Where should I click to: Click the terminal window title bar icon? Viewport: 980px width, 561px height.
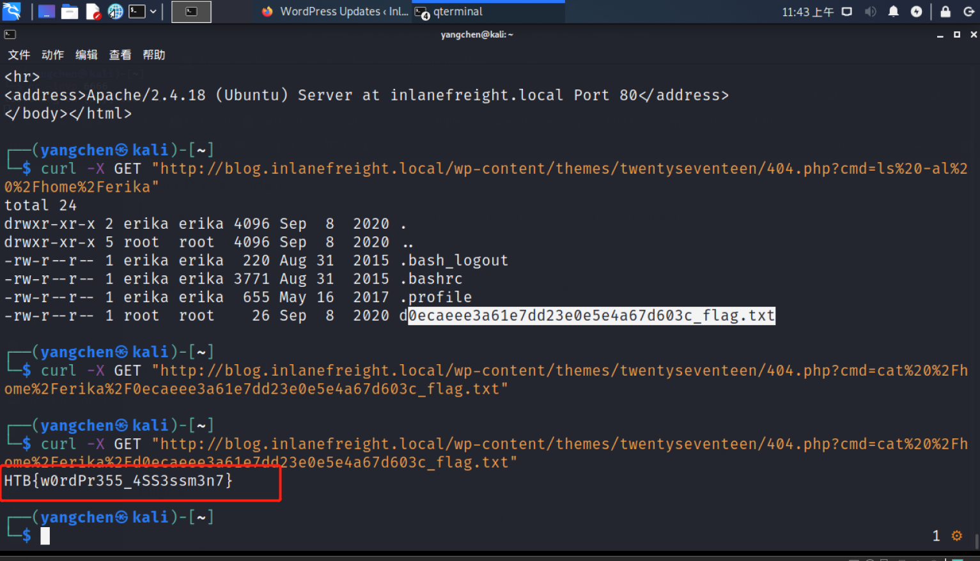10,35
